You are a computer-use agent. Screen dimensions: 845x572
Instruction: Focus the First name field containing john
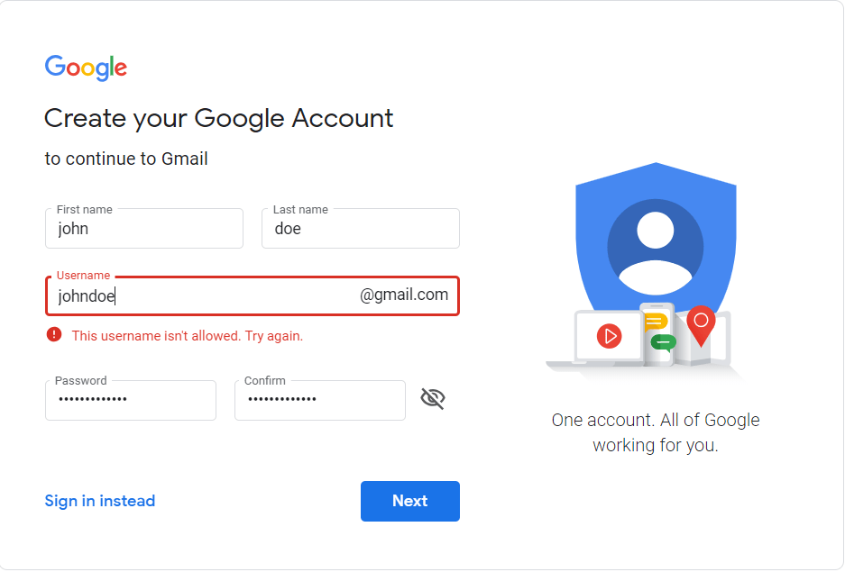coord(144,229)
